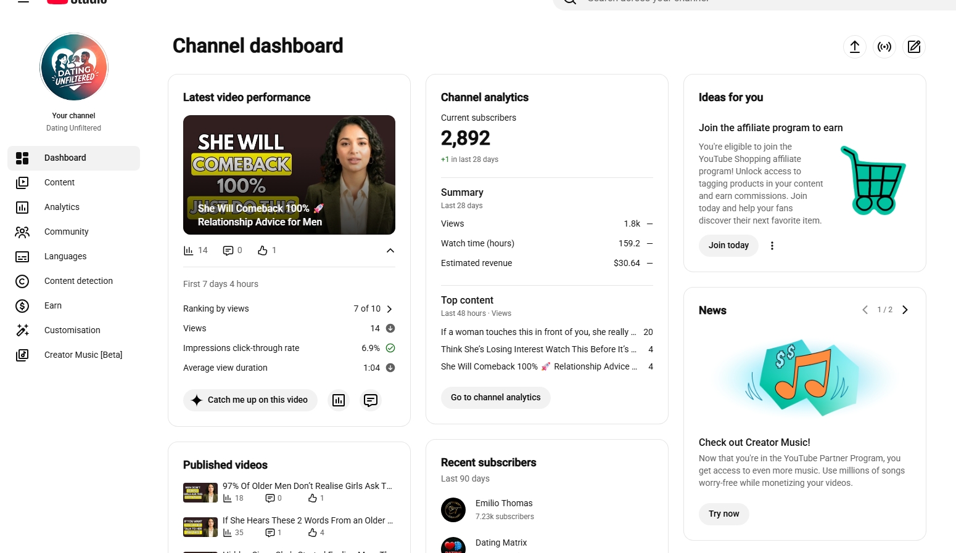Image resolution: width=956 pixels, height=553 pixels.
Task: Open the Dashboard menu item
Action: [74, 158]
